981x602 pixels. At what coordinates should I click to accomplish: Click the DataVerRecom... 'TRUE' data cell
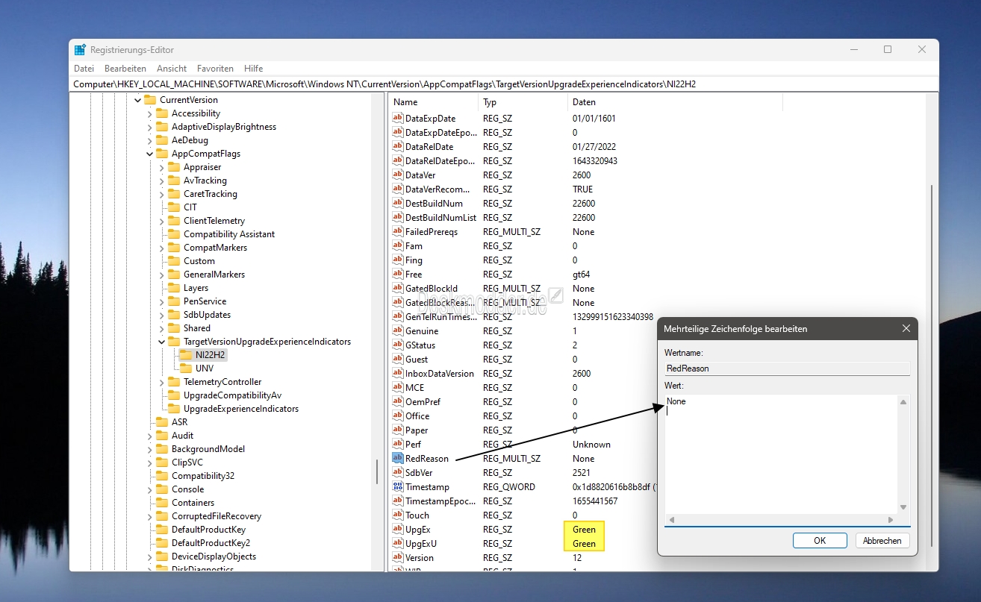coord(582,189)
